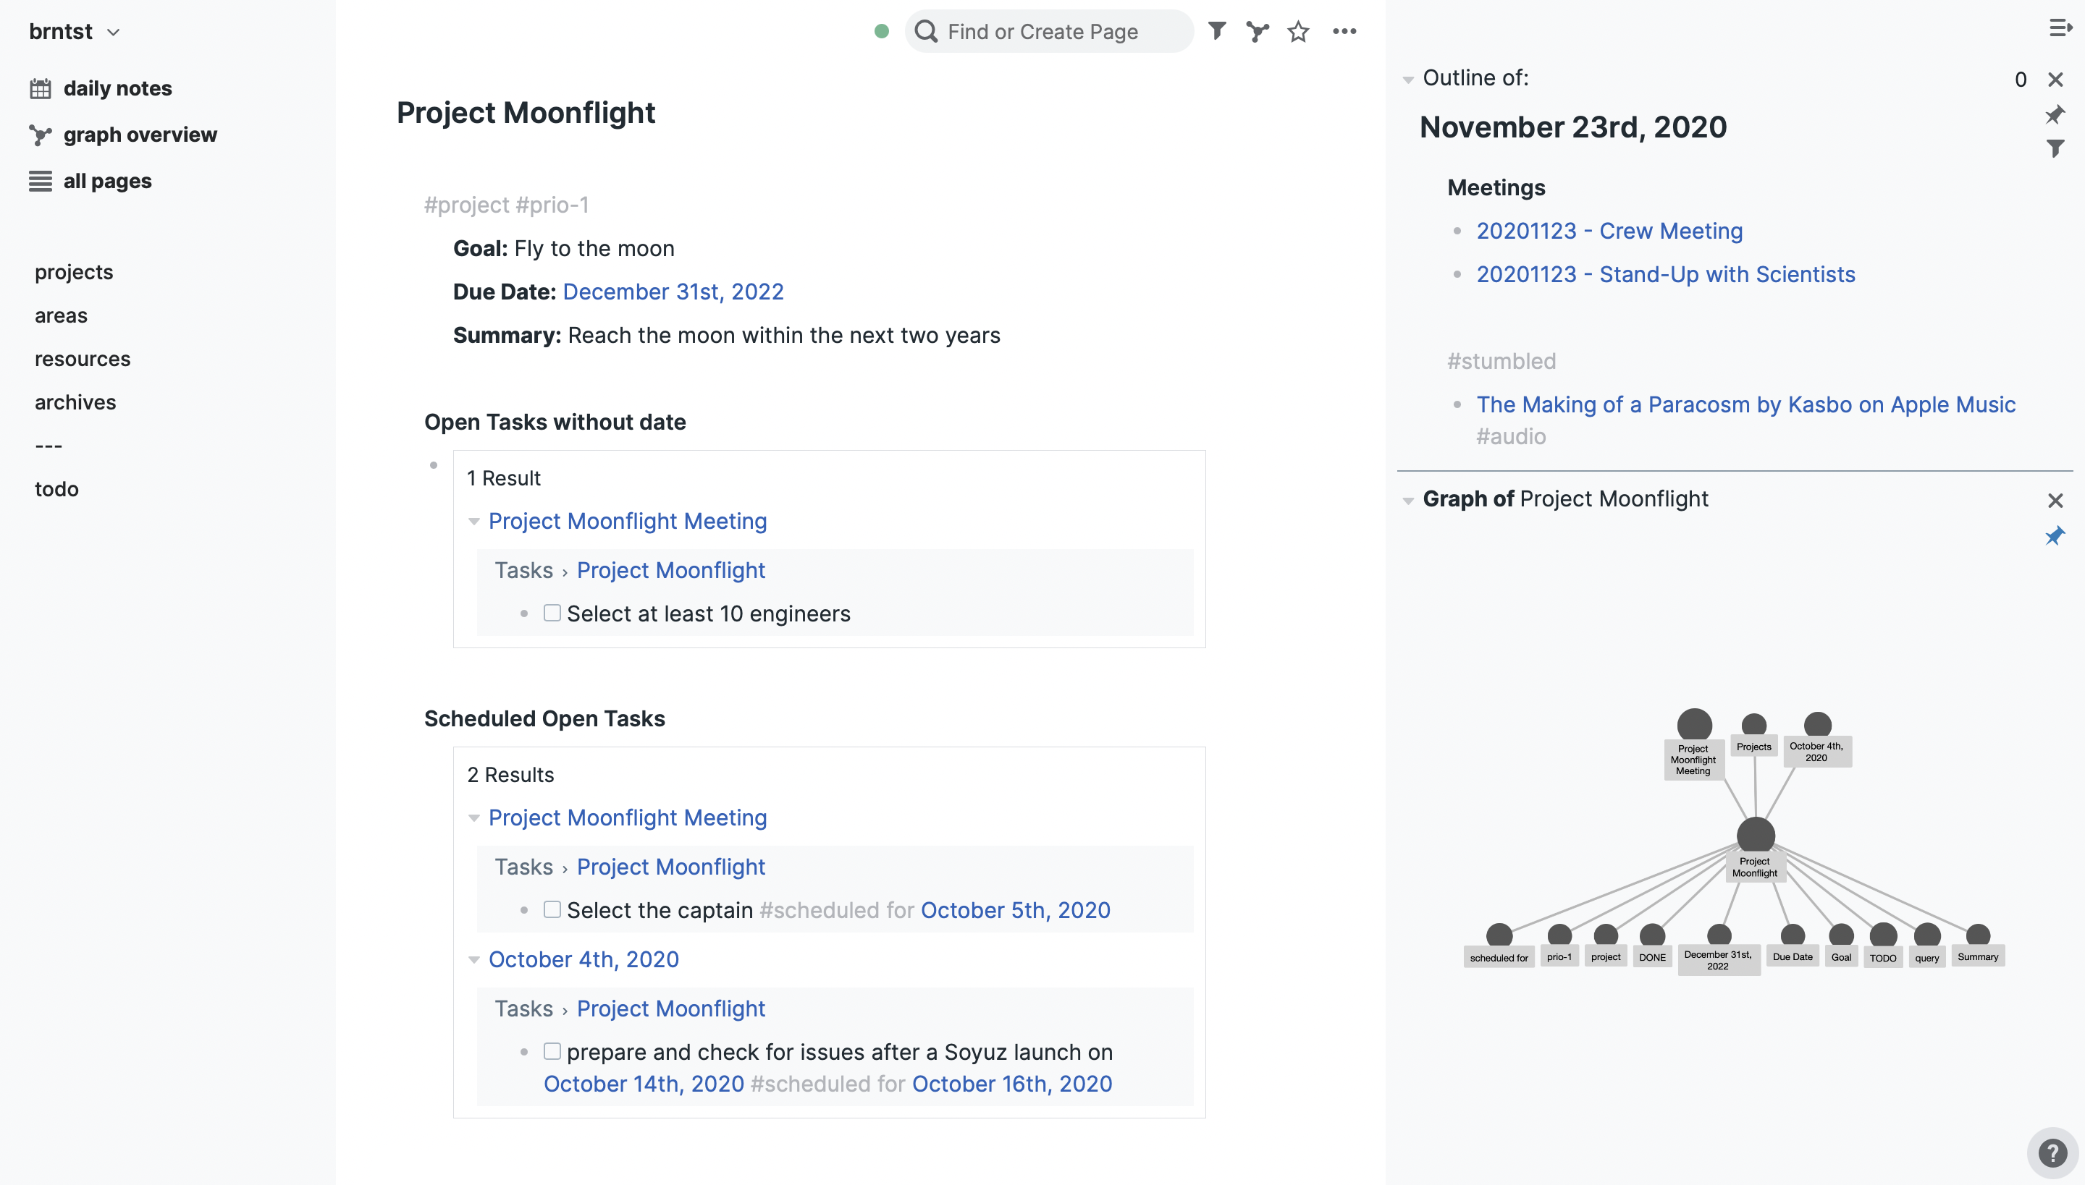Open '20201123 - Crew Meeting' link

point(1609,232)
